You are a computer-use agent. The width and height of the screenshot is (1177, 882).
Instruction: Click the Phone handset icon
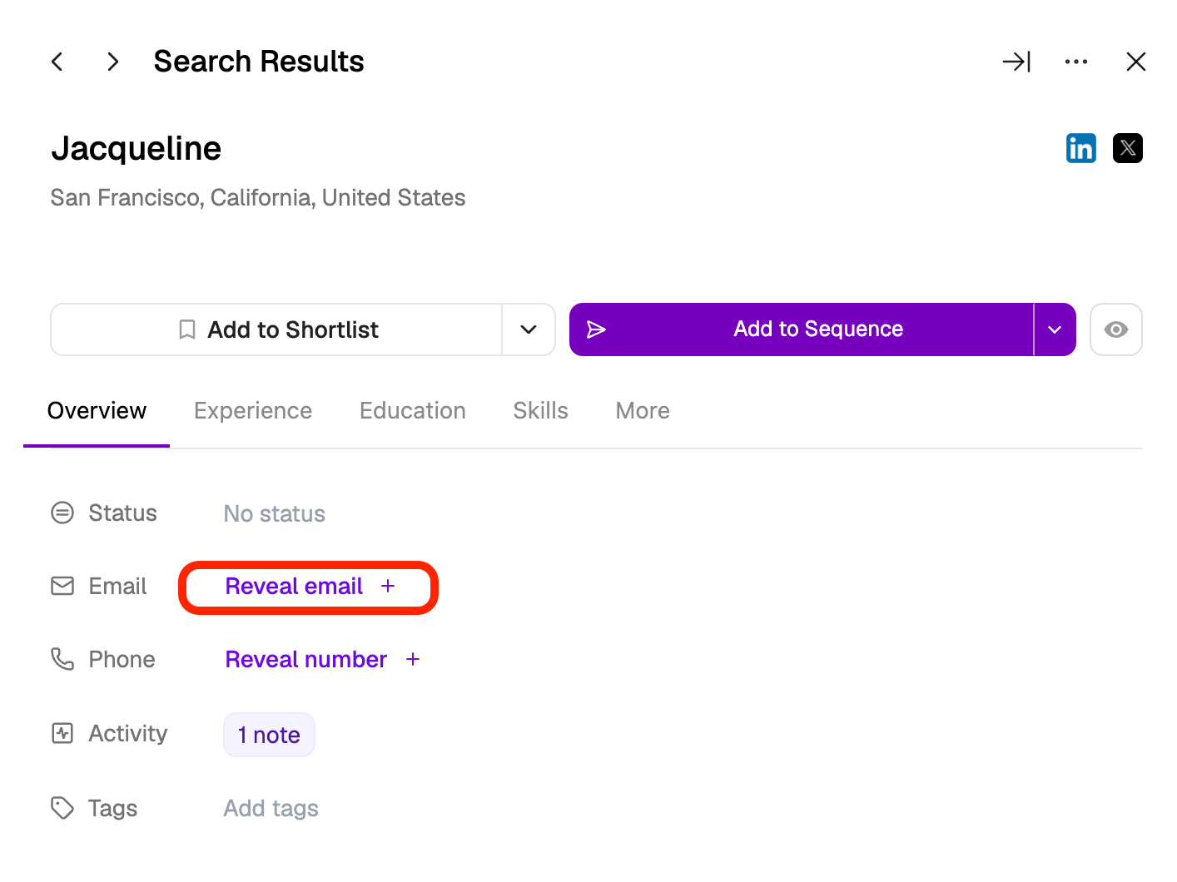pos(62,659)
